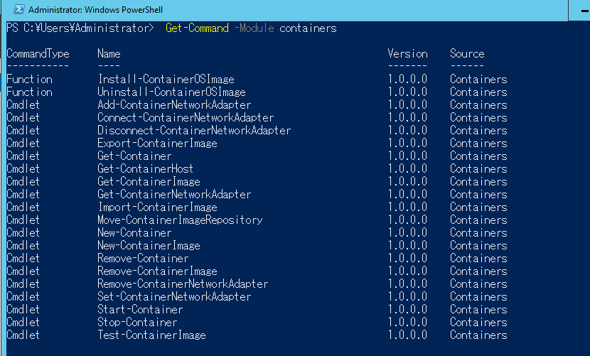Viewport: 590px width, 356px height.
Task: Click version '1.0.0.0' in Install-ContainerOSImage row
Action: click(x=407, y=80)
